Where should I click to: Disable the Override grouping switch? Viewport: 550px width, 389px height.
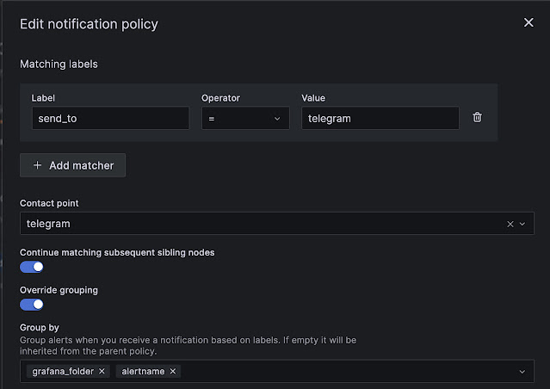[x=32, y=304]
